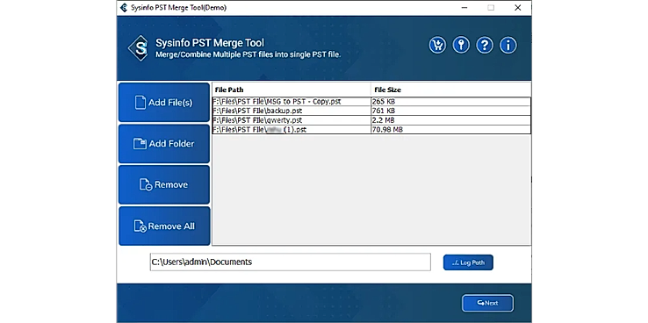Click the 761 KB size cell
The image size is (648, 323).
[x=450, y=111]
